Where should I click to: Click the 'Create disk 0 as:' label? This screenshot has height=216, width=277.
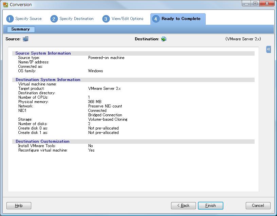click(x=33, y=128)
